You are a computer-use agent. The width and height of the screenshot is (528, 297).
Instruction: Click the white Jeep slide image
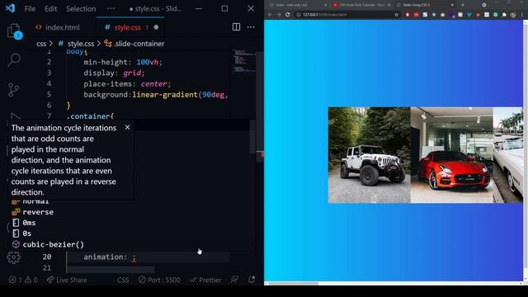tap(369, 155)
